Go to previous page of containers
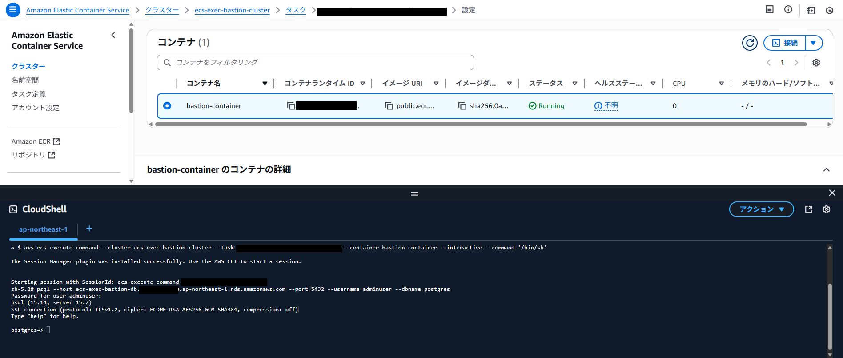This screenshot has height=358, width=843. [x=768, y=63]
